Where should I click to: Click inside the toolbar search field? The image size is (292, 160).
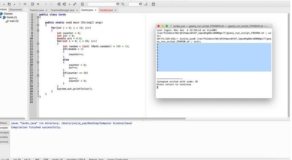pyautogui.click(x=102, y=4)
